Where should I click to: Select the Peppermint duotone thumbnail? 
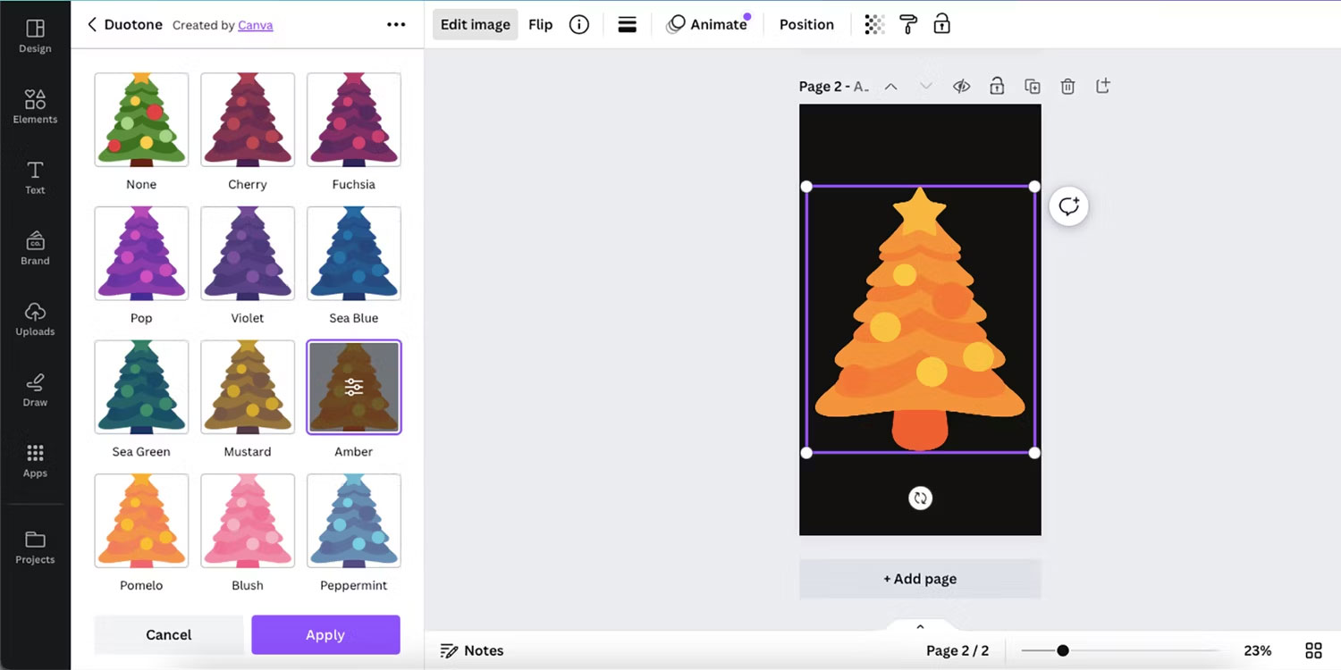tap(353, 521)
